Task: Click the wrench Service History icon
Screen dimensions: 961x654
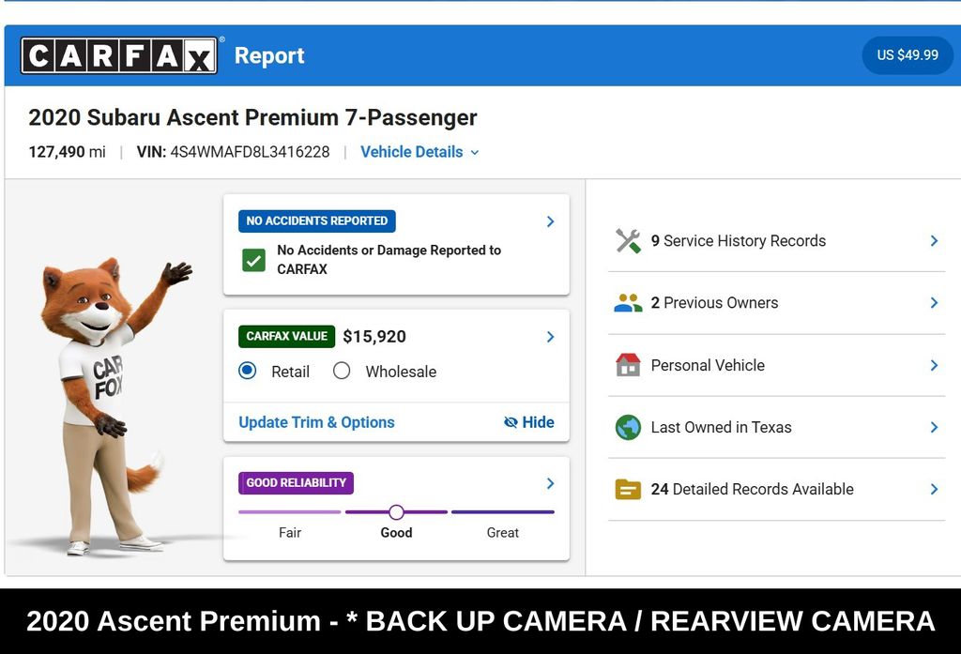Action: (628, 241)
